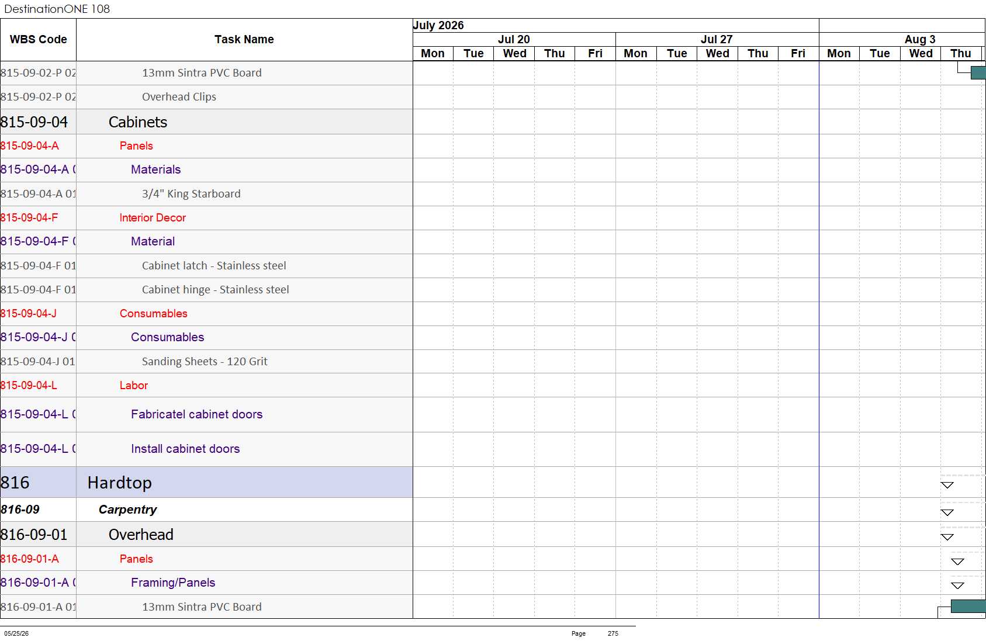Click WBS code 816 cell
The image size is (986, 641).
[x=38, y=482]
